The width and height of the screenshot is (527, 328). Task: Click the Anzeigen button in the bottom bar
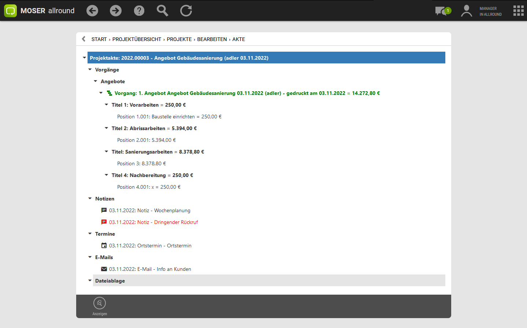pos(100,306)
